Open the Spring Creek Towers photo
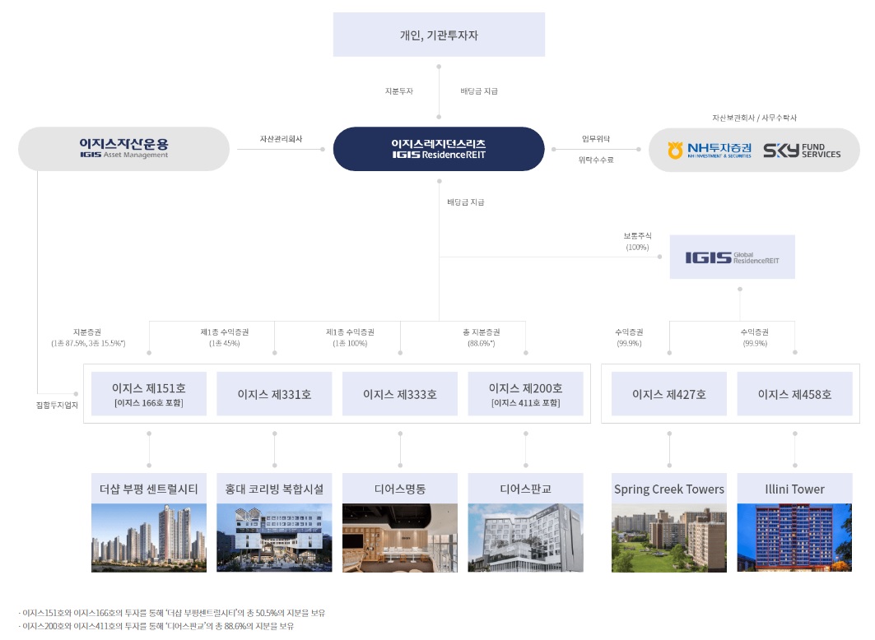This screenshot has width=875, height=640. pyautogui.click(x=669, y=538)
